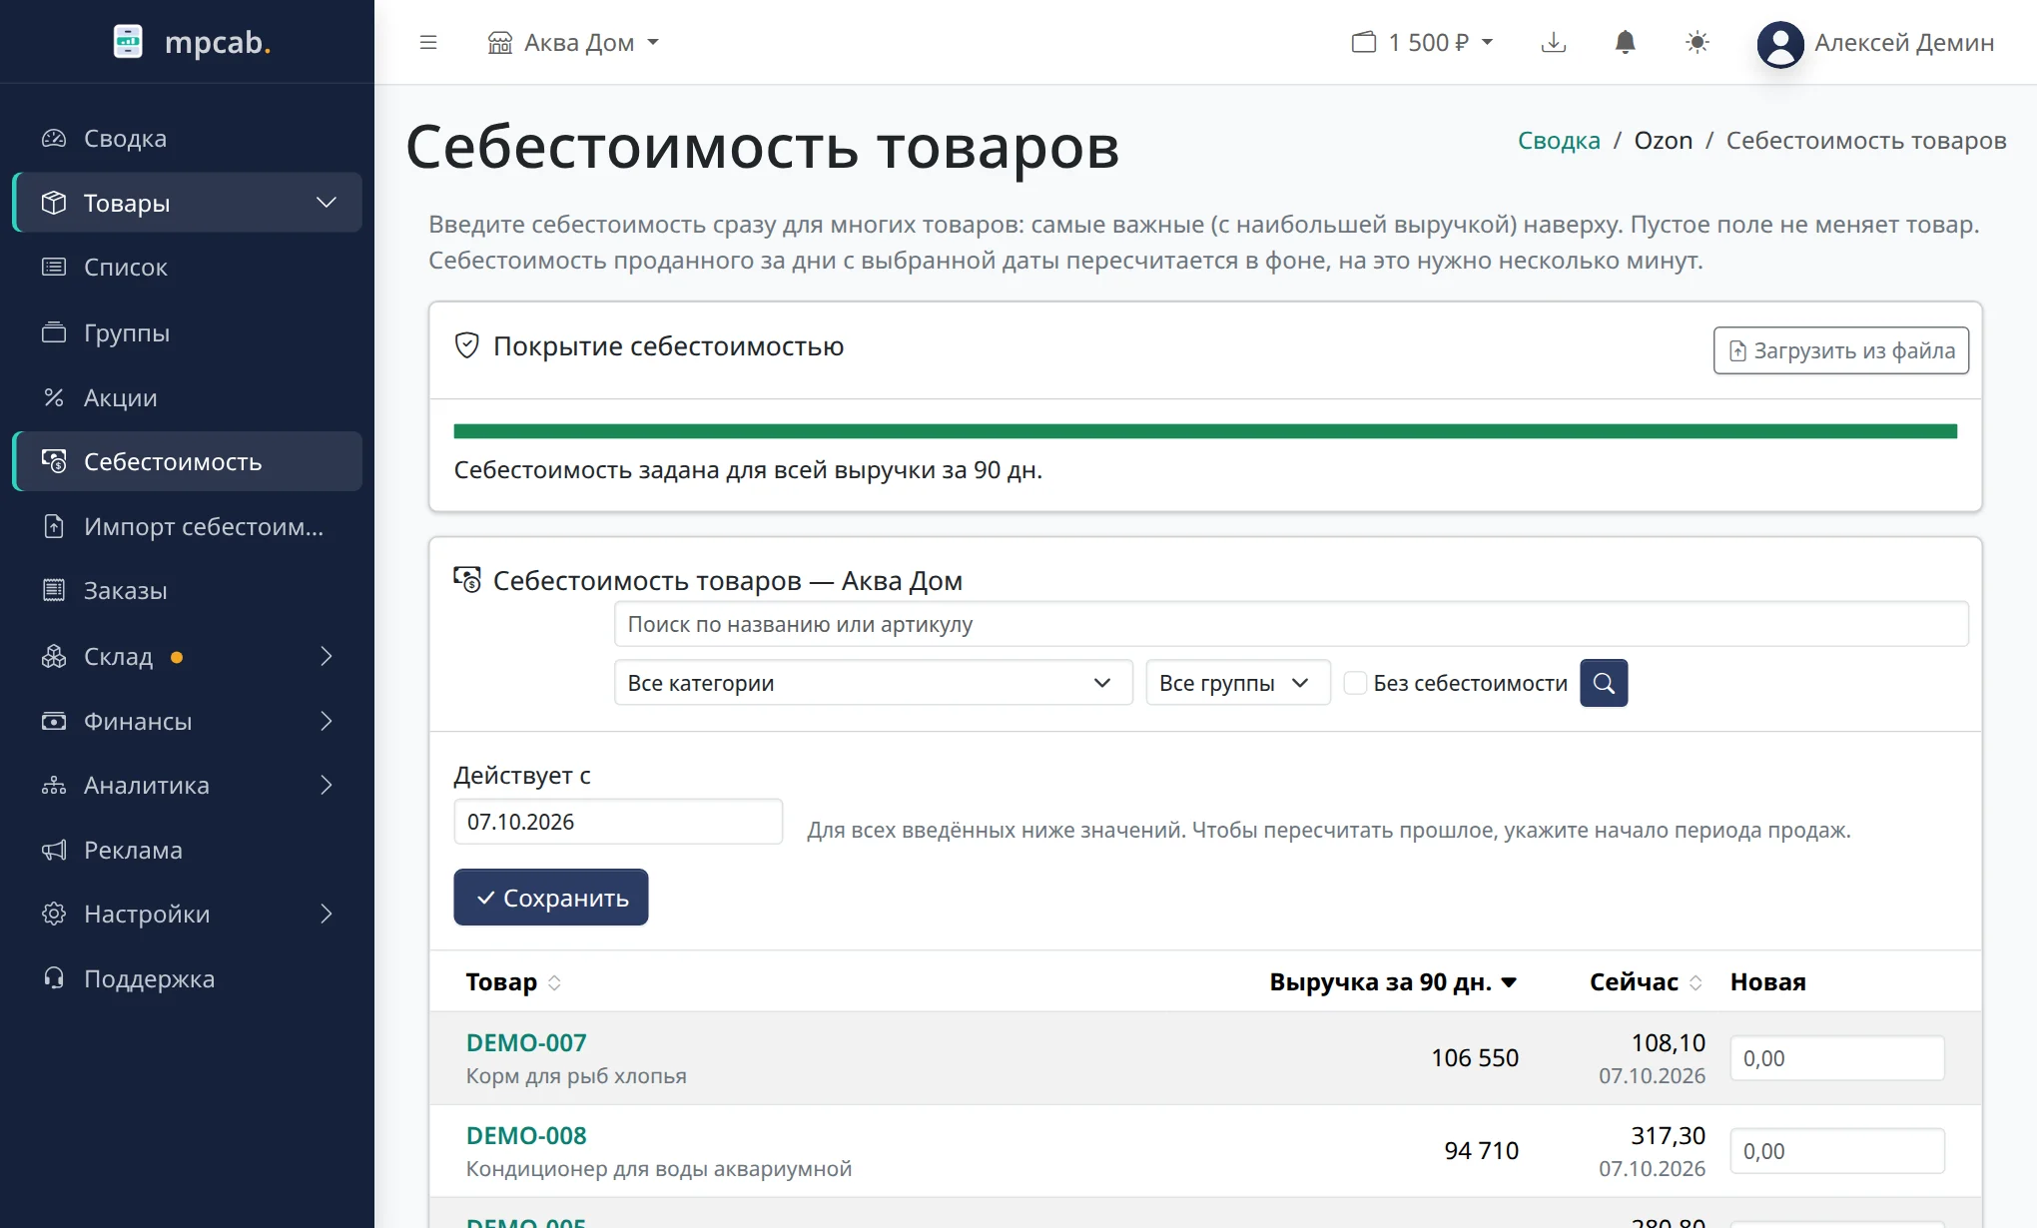Open Группы in sidebar
Screen dimensions: 2037x1228
click(188, 332)
